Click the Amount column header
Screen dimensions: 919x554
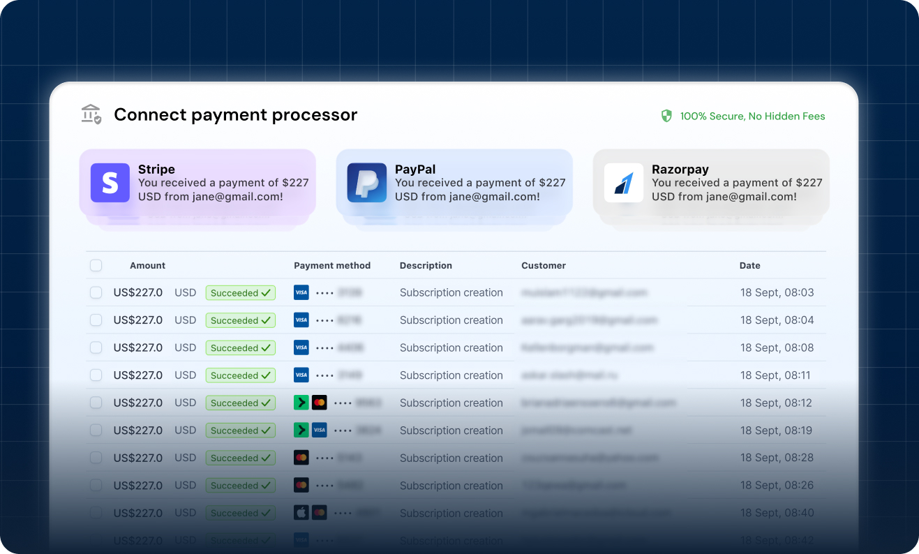(x=147, y=266)
